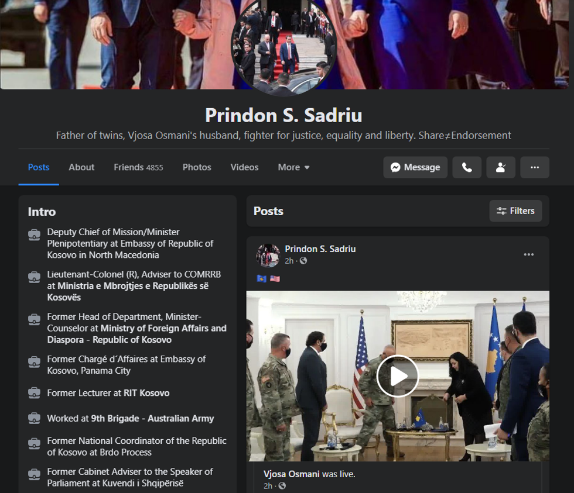Click the briefcase icon beside Former Lecturer

click(35, 394)
